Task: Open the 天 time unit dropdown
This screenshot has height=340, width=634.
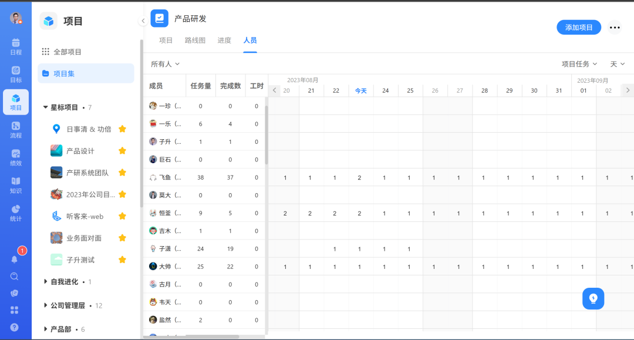Action: [x=617, y=64]
